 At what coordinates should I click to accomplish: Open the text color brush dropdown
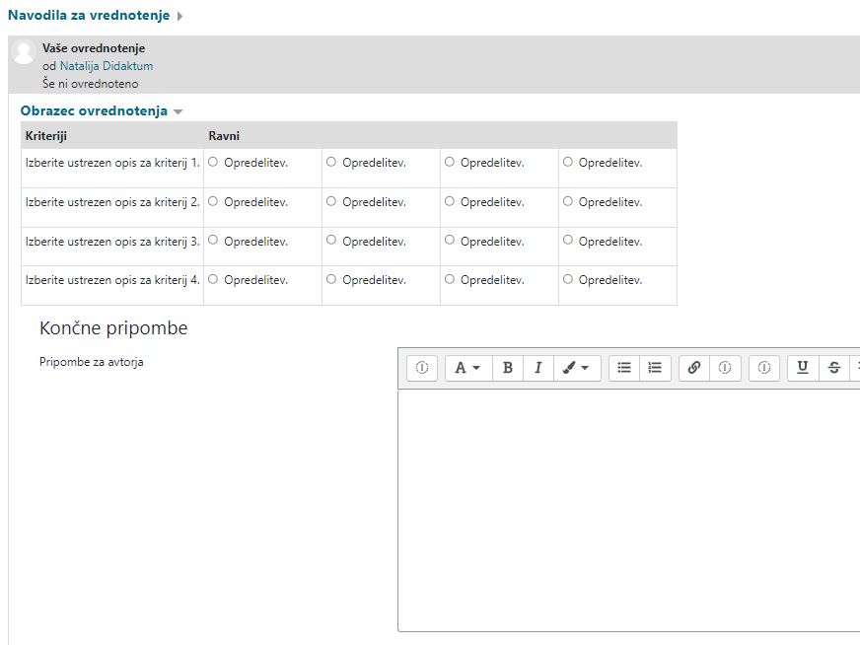pos(577,368)
